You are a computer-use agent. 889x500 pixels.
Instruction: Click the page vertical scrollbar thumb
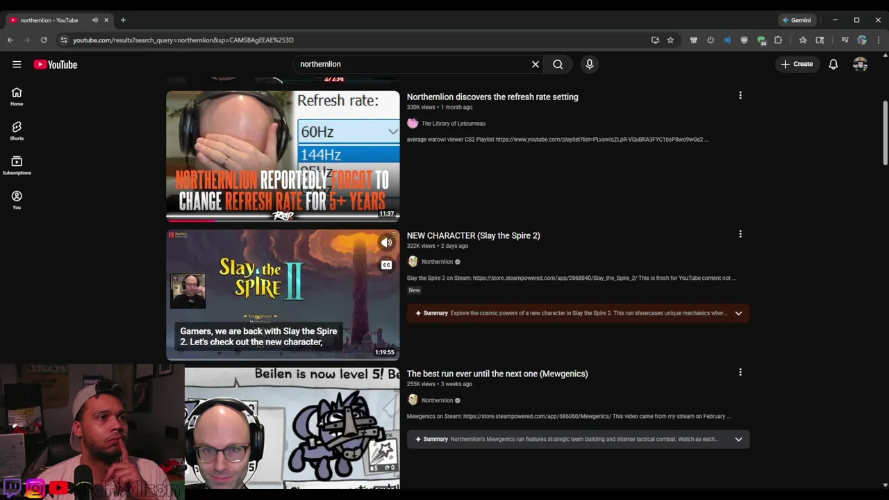(x=885, y=133)
